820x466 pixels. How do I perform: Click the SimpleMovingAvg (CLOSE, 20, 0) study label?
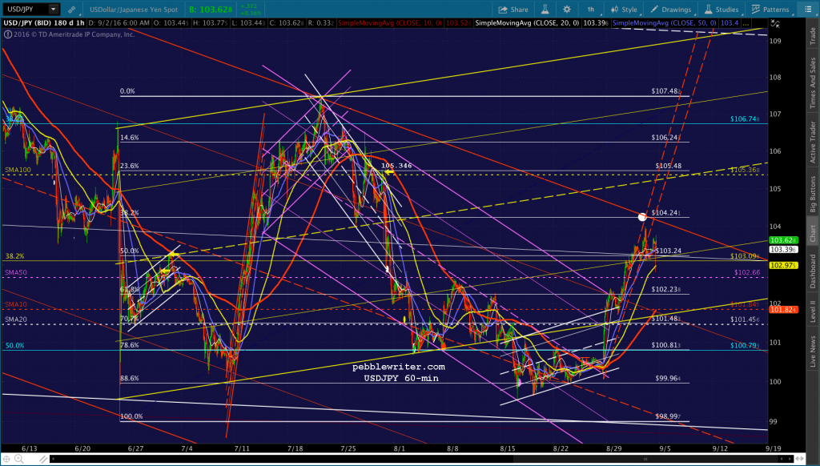[528, 23]
